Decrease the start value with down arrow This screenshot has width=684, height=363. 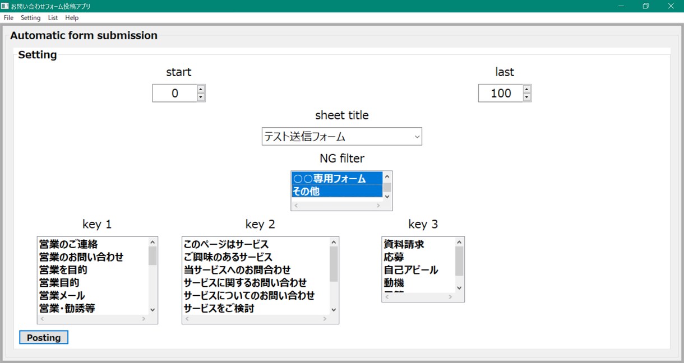click(x=201, y=97)
